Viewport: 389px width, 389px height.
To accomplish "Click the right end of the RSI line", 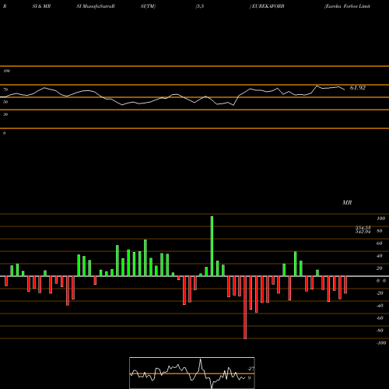I will click(345, 89).
